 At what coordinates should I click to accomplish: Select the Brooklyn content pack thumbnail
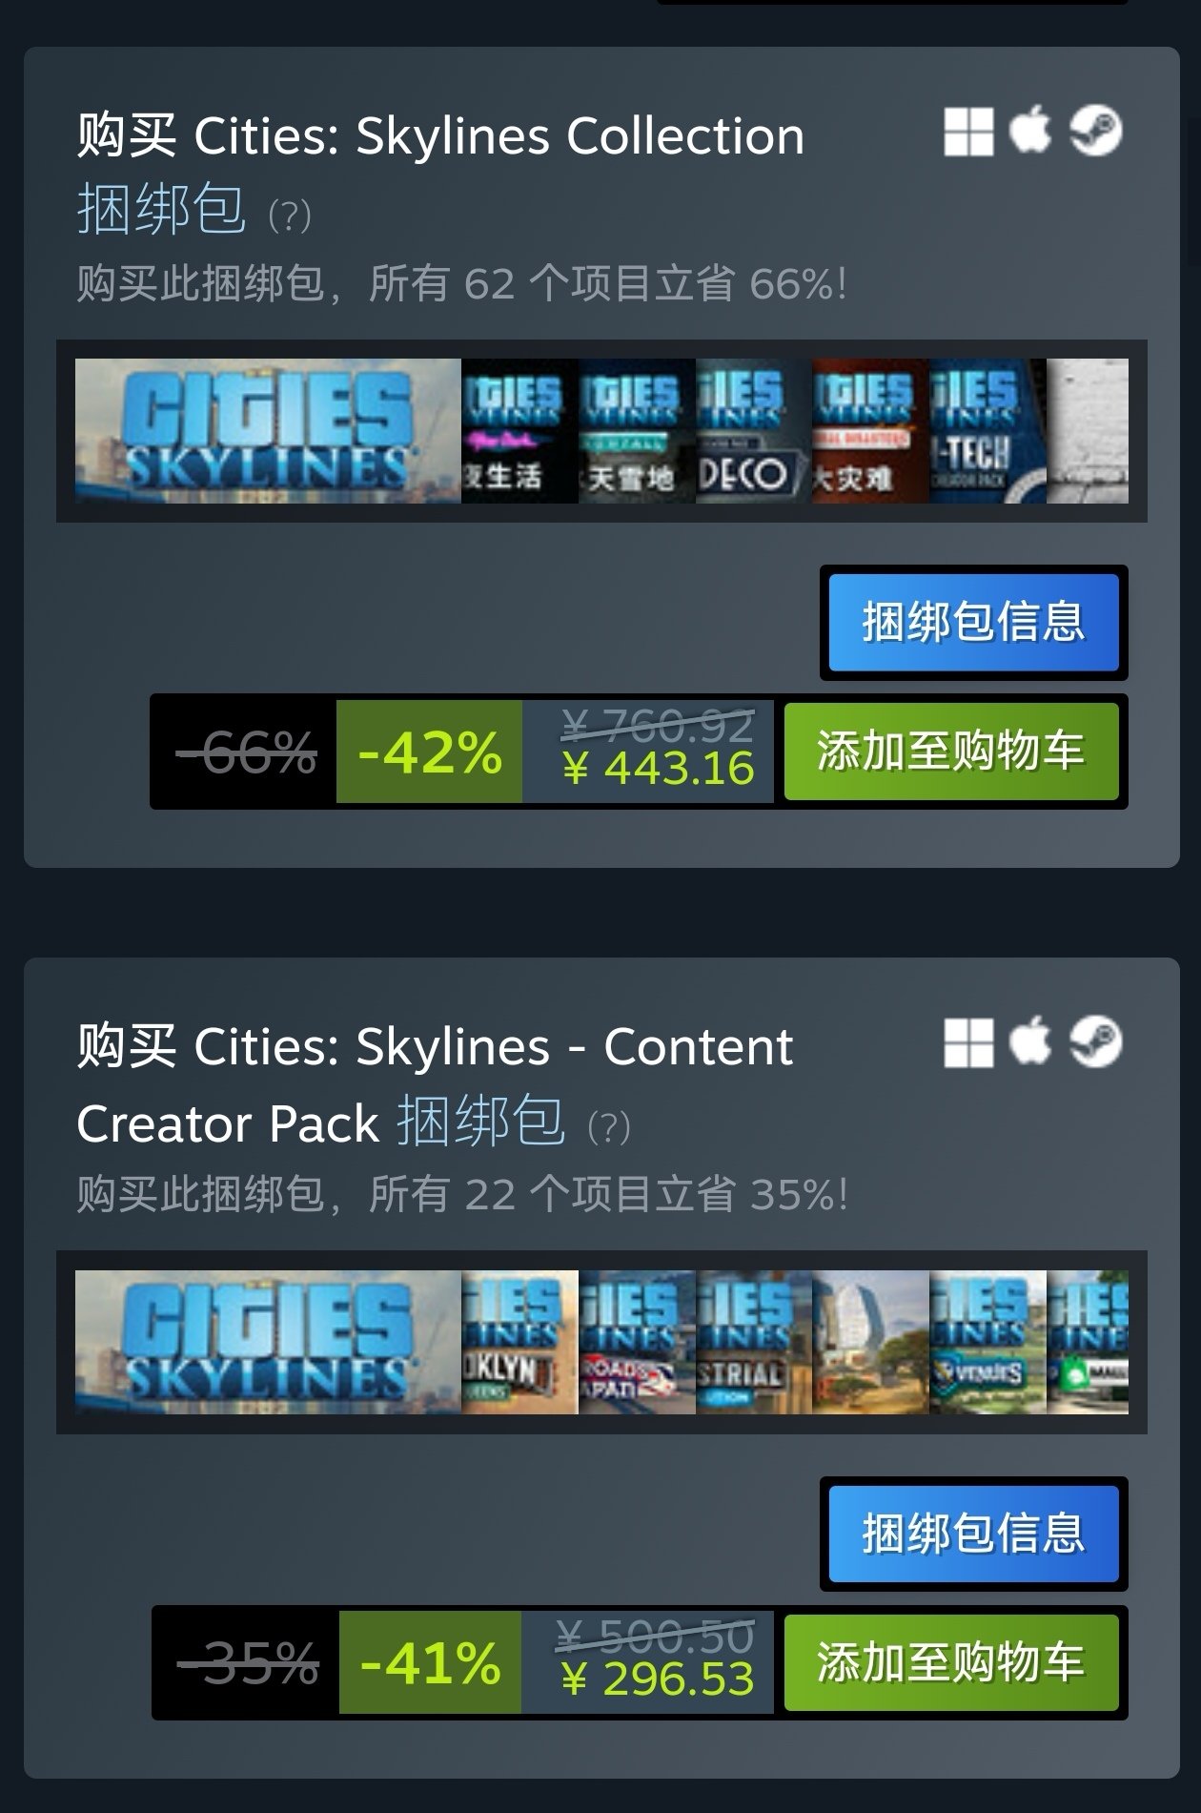tap(519, 1342)
